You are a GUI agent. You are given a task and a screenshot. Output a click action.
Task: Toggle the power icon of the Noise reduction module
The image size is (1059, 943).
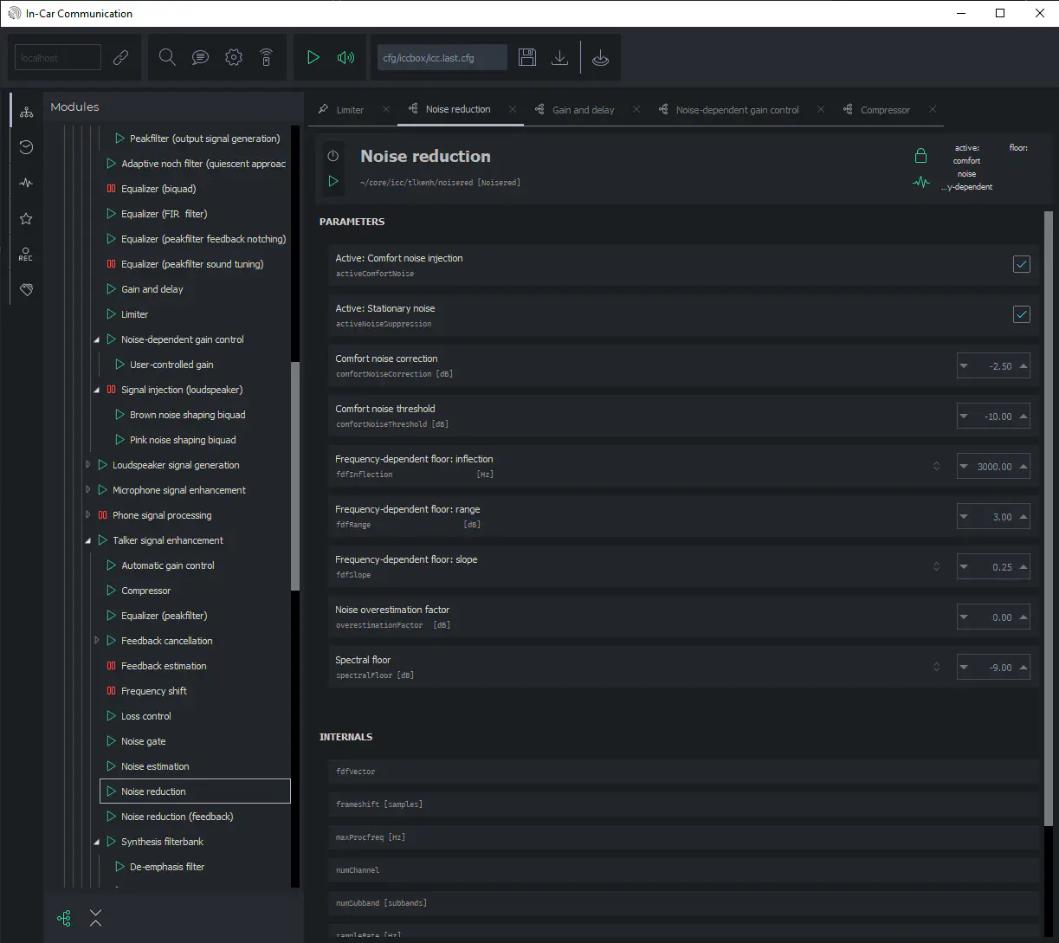(333, 156)
